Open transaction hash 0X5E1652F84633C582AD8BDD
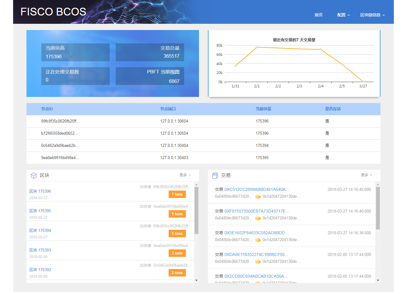The height and width of the screenshot is (294, 409). pyautogui.click(x=256, y=233)
